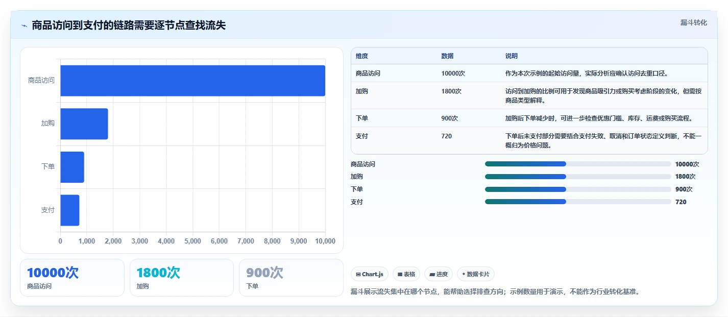The image size is (728, 317).
Task: Click the 维度 column header
Action: coord(362,56)
